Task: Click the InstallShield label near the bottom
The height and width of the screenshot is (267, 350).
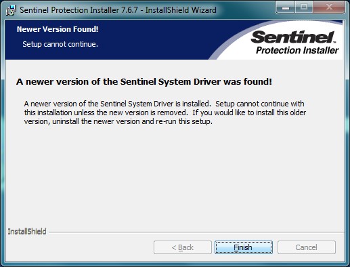Action: [x=27, y=232]
